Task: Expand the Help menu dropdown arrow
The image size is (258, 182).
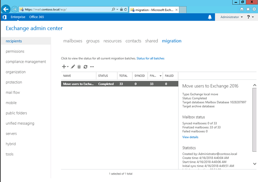Action: pos(253,17)
